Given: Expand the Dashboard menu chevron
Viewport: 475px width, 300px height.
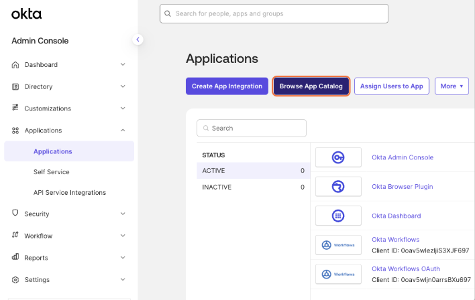Looking at the screenshot, I should (123, 64).
